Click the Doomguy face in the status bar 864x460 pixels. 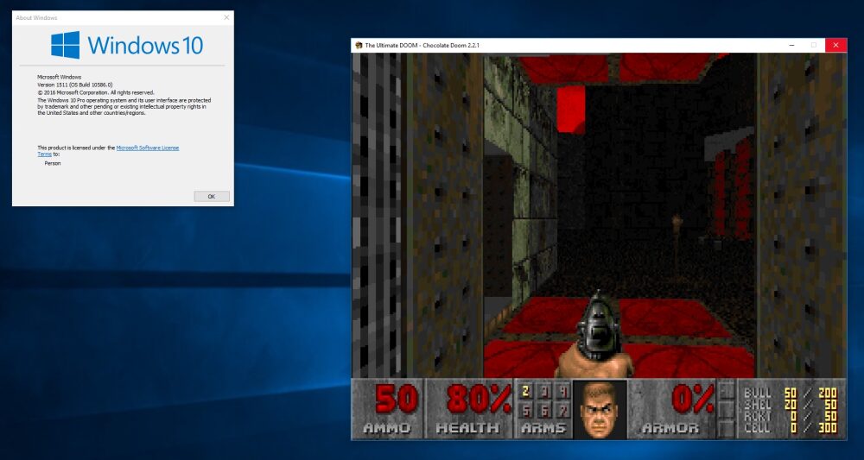coord(600,409)
